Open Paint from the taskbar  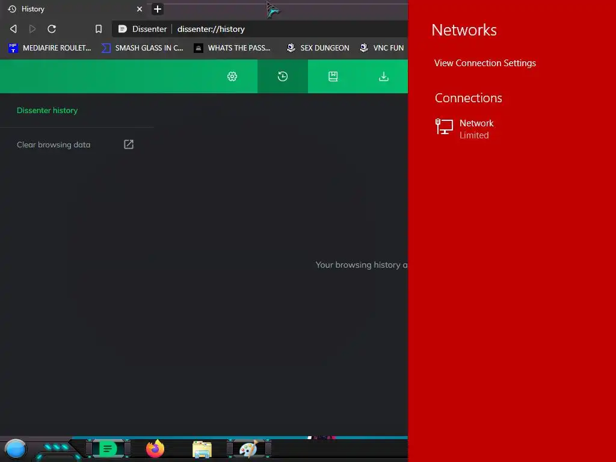(x=248, y=449)
